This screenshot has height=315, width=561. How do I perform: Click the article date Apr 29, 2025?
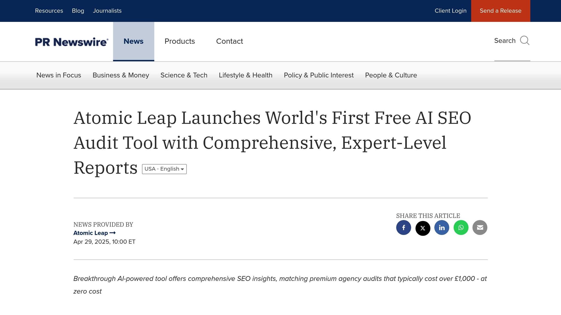[104, 242]
